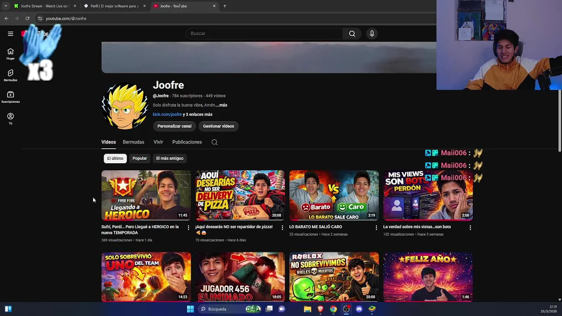Select the Vídeos channel tab

[x=108, y=142]
